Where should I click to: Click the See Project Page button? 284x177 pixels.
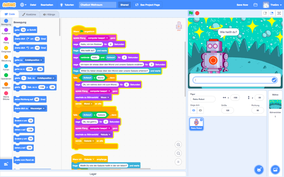coord(147,5)
